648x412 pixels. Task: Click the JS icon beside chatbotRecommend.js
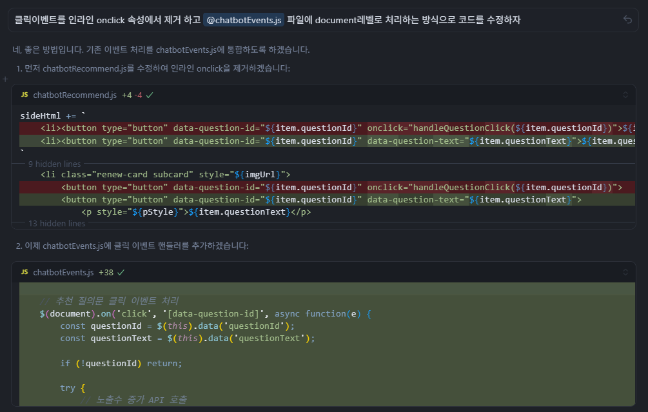pos(25,95)
